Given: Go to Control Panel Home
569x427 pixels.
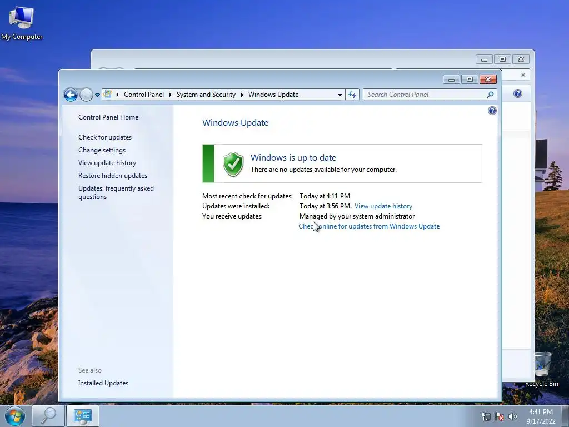Looking at the screenshot, I should click(108, 117).
